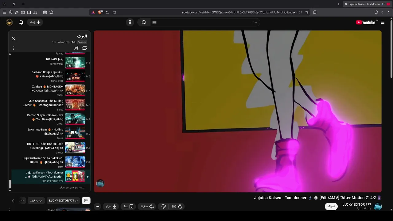Image resolution: width=393 pixels, height=221 pixels.
Task: Open playlist three-dot options menu
Action: 14,48
